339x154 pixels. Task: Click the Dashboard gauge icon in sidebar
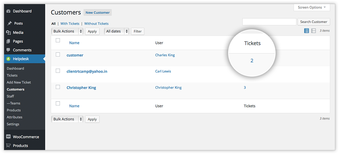(x=8, y=11)
